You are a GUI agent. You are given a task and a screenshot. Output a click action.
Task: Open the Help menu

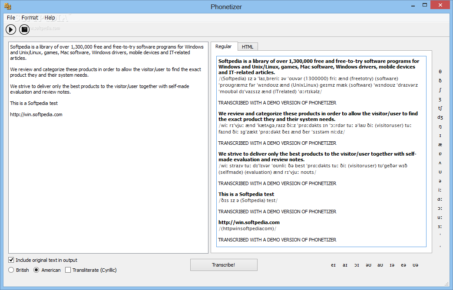(x=50, y=18)
